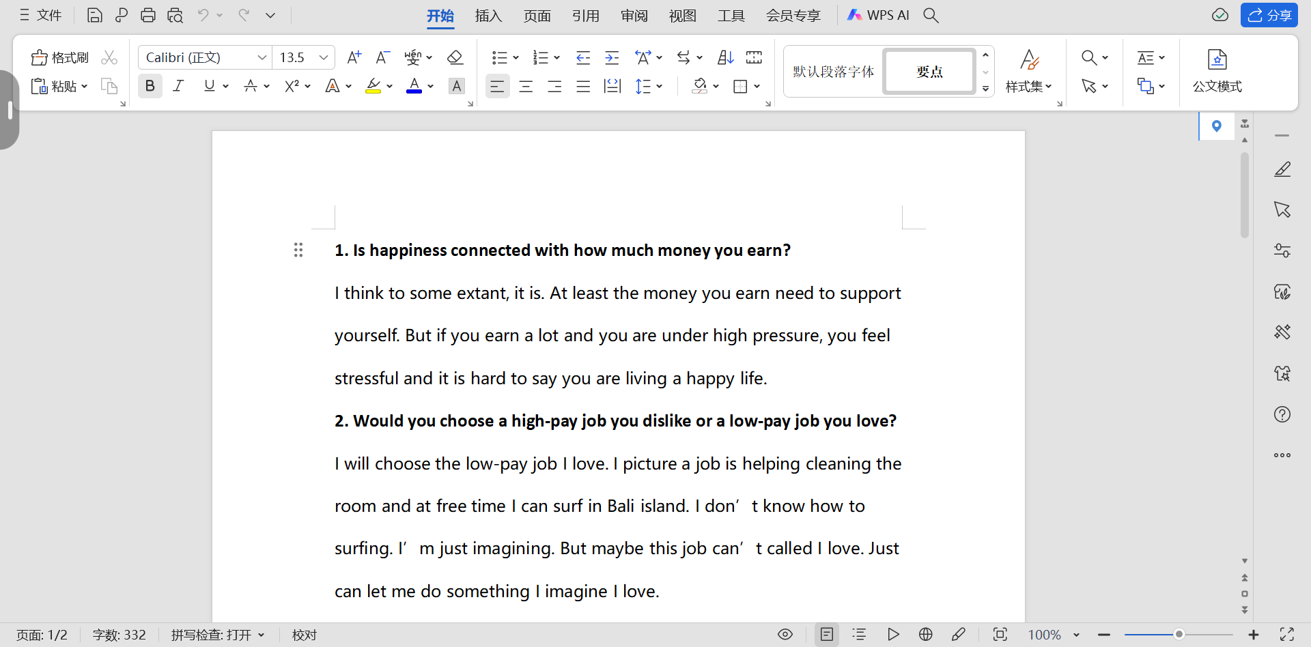Open the settings sliders icon in sidebar
Image resolution: width=1311 pixels, height=647 pixels.
click(1282, 250)
